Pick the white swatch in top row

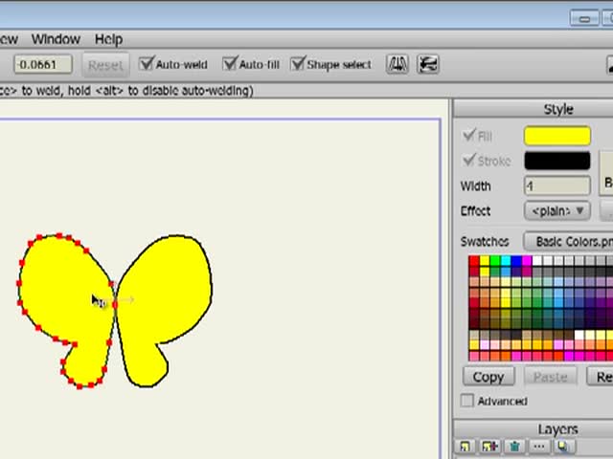point(537,261)
